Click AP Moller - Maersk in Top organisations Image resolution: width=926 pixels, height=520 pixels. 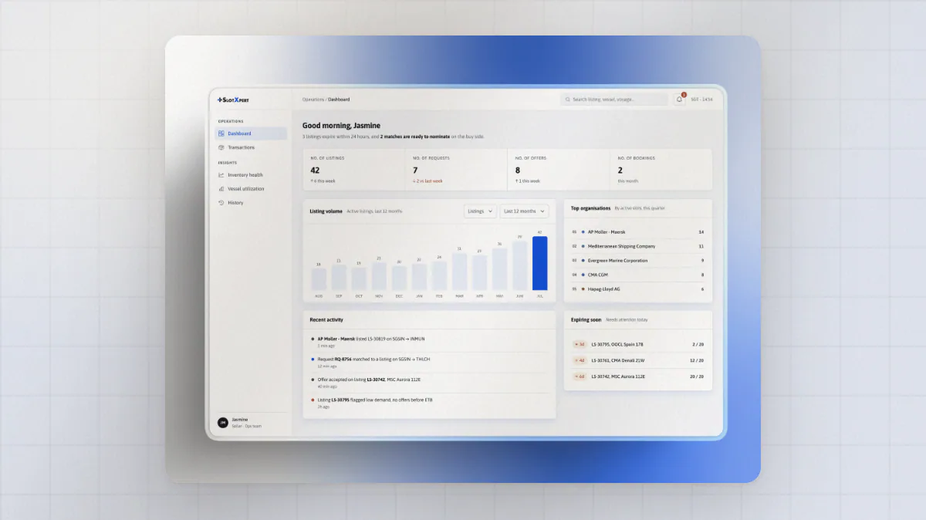(x=637, y=231)
